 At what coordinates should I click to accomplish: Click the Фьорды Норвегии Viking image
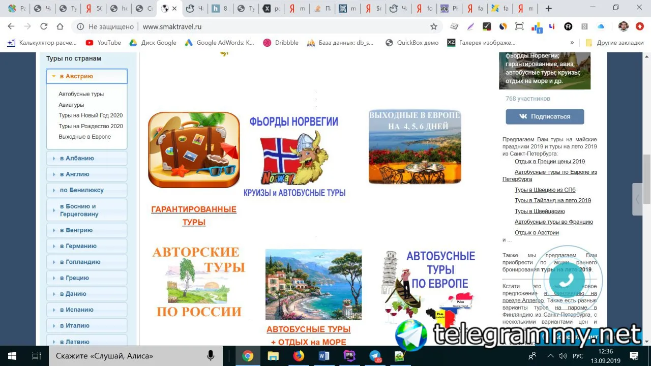(294, 157)
